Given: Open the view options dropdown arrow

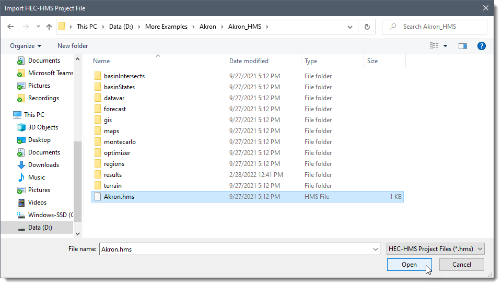Looking at the screenshot, I should point(445,46).
